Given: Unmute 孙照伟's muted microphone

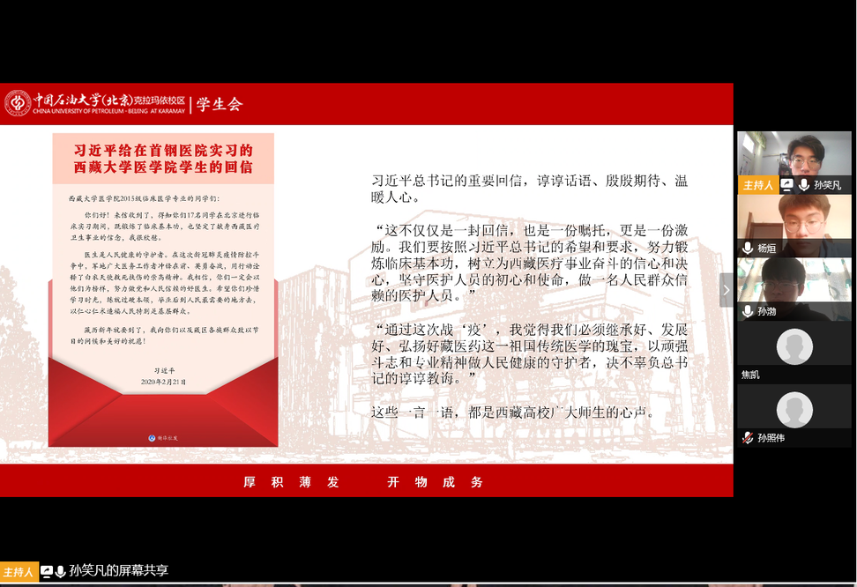Looking at the screenshot, I should pyautogui.click(x=748, y=435).
